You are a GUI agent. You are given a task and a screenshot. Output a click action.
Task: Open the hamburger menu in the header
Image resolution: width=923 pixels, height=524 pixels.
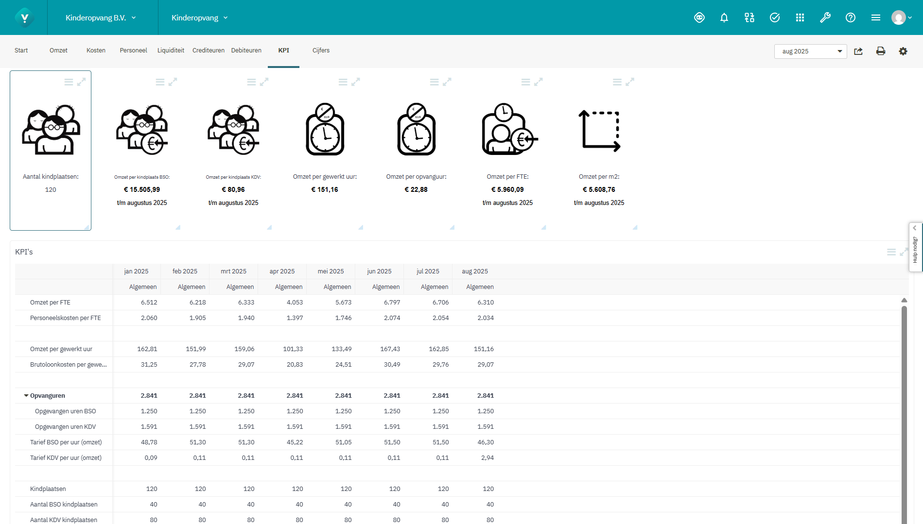click(x=875, y=17)
